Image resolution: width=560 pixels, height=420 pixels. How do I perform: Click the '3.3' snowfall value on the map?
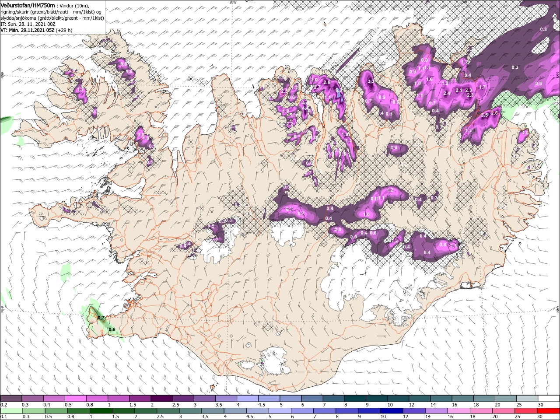(371, 82)
